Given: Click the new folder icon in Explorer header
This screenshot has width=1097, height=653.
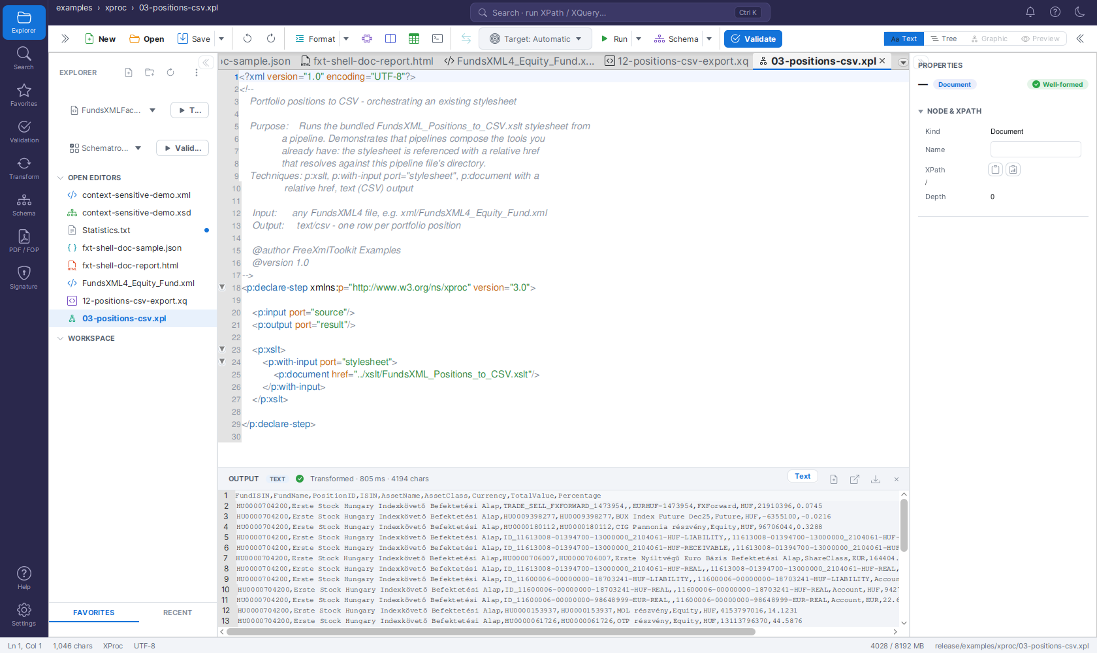Looking at the screenshot, I should [150, 72].
